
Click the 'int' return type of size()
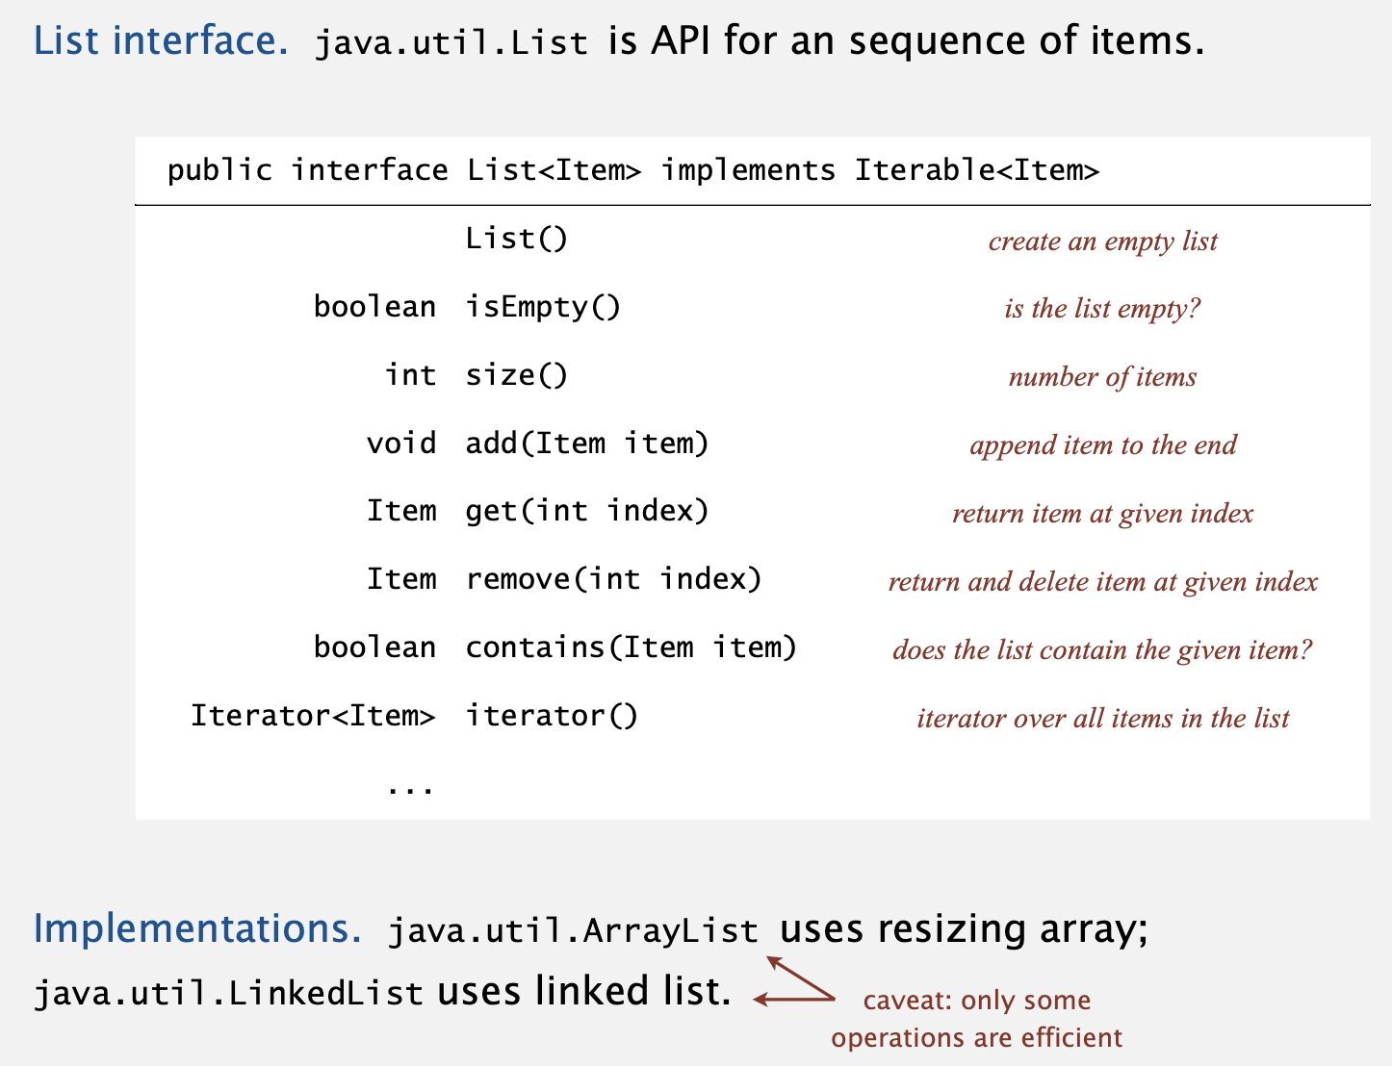pos(411,374)
